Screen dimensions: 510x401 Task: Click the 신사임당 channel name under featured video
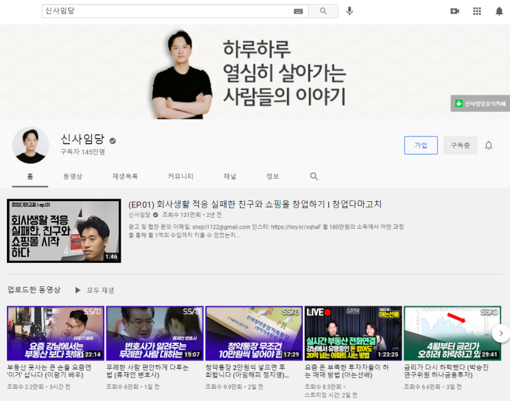(x=139, y=215)
